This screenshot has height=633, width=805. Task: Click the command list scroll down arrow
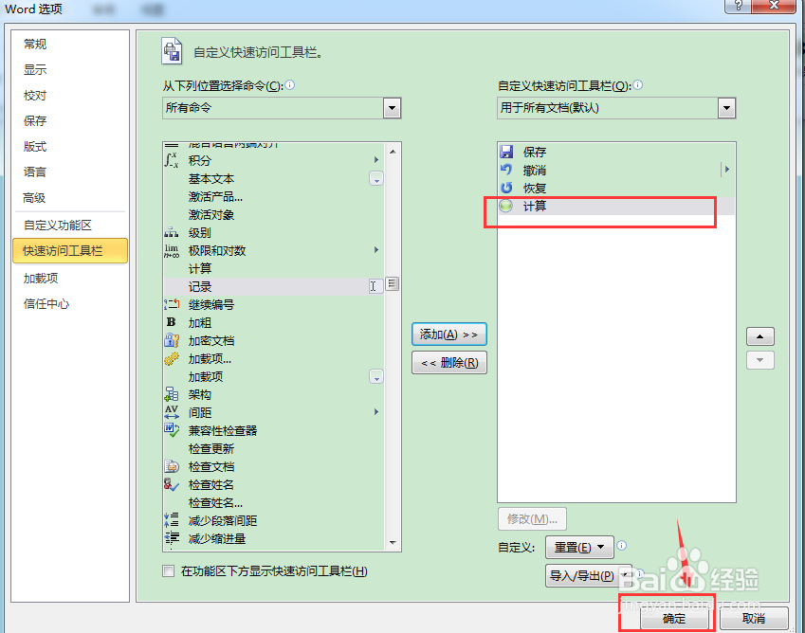point(393,543)
